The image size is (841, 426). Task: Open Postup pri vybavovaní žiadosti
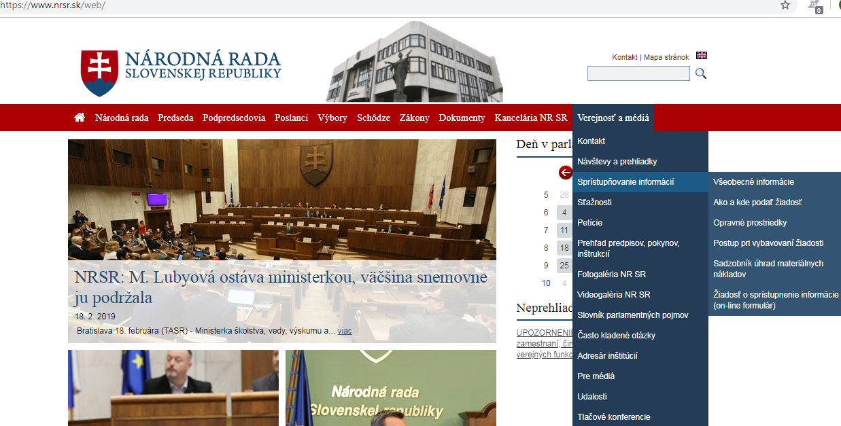point(774,243)
